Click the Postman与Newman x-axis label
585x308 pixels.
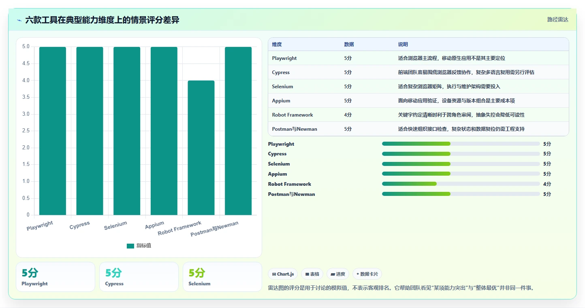(x=214, y=229)
